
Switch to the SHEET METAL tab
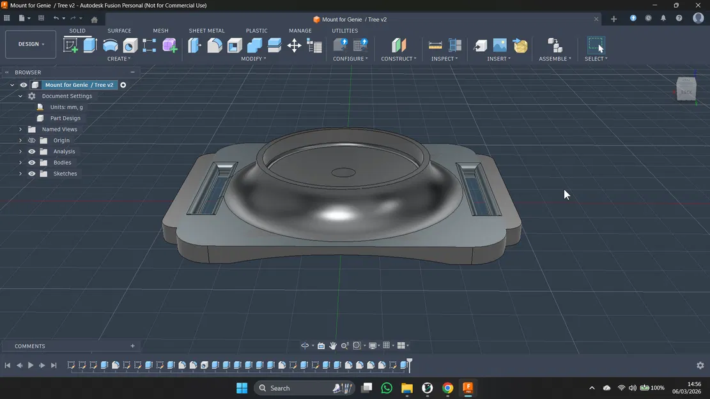pos(206,31)
